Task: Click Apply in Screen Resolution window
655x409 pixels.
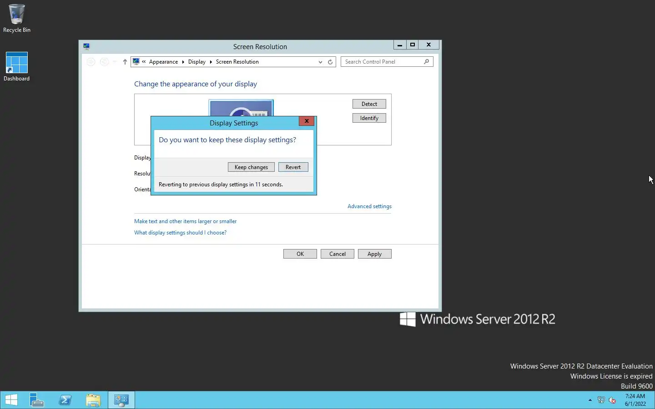Action: [375, 254]
